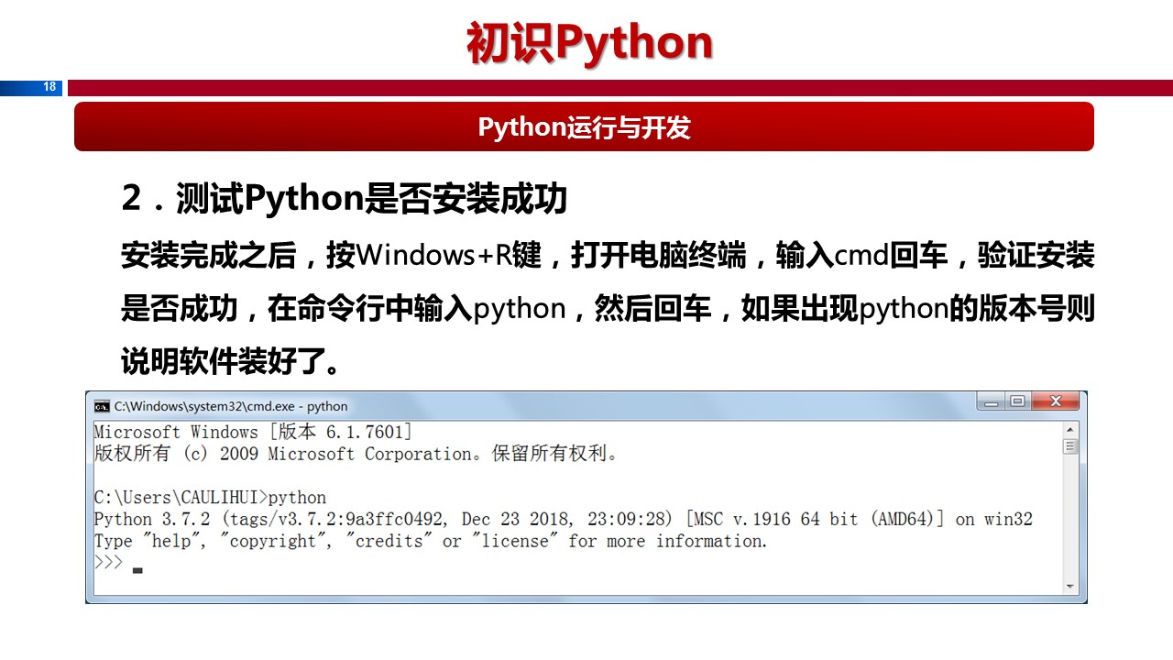This screenshot has height=660, width=1173.
Task: Click the Microsoft Corporation copyright line (版权所有)
Action: point(357,454)
